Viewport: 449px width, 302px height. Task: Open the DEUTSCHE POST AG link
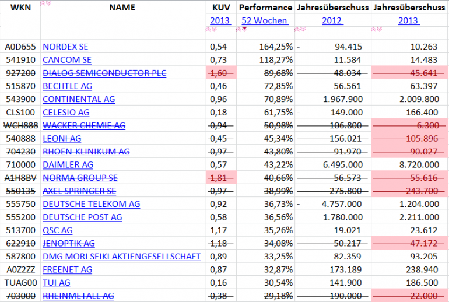coord(82,217)
